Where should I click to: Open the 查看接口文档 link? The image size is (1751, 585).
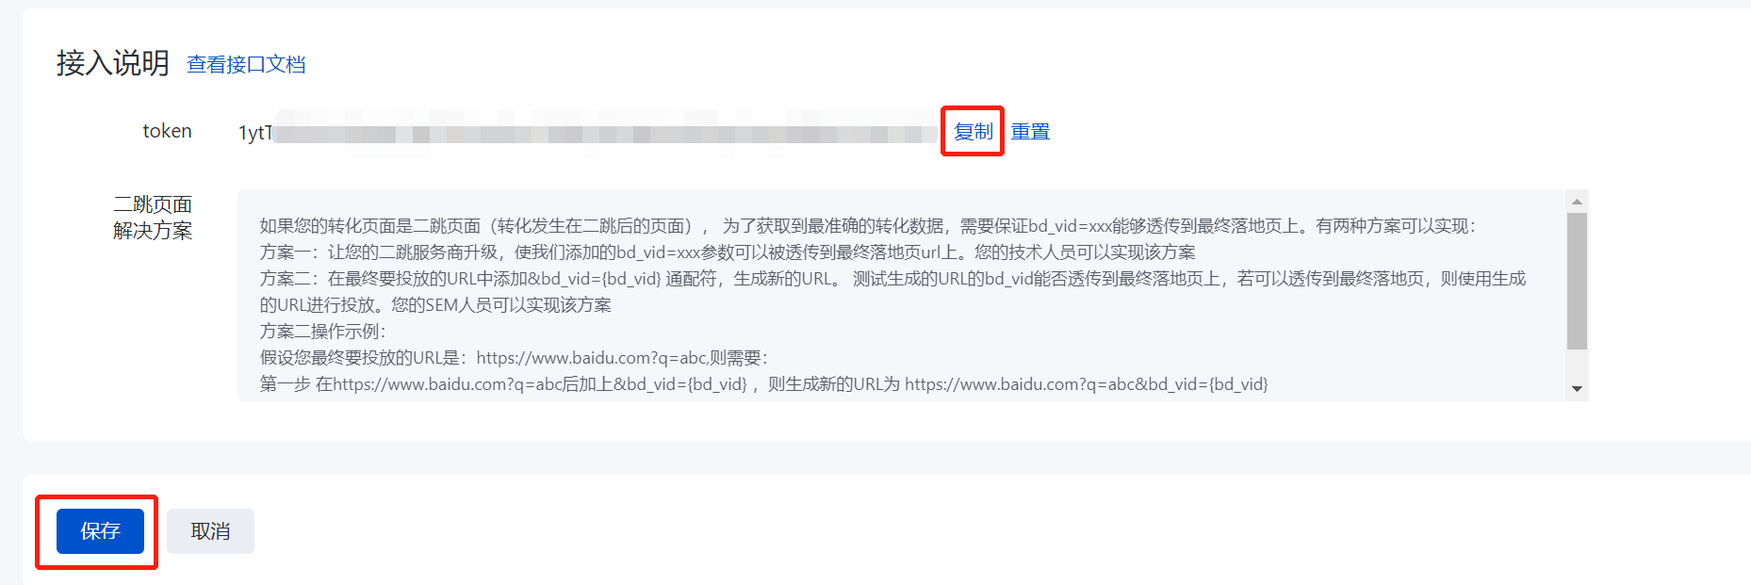tap(246, 64)
